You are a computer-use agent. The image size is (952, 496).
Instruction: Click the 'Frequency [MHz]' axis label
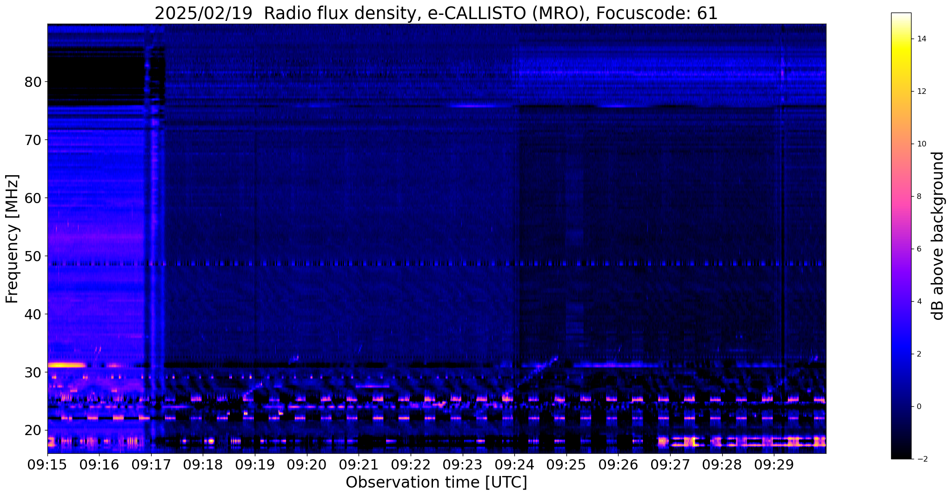[x=13, y=239]
